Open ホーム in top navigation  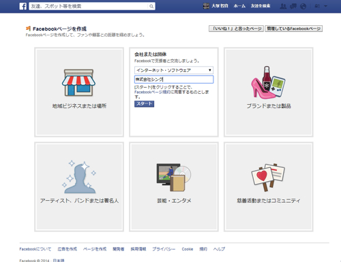[239, 6]
